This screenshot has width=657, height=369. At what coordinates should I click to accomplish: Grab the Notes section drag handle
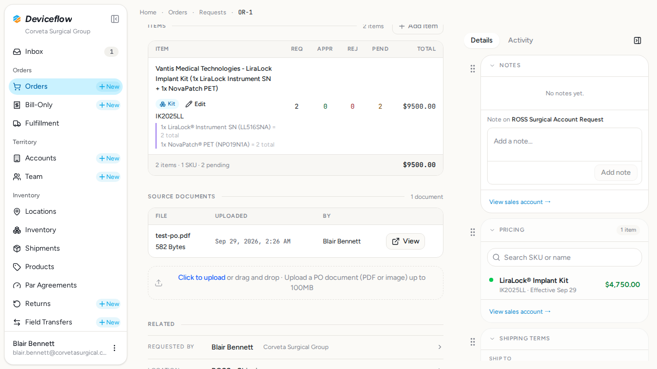point(473,69)
